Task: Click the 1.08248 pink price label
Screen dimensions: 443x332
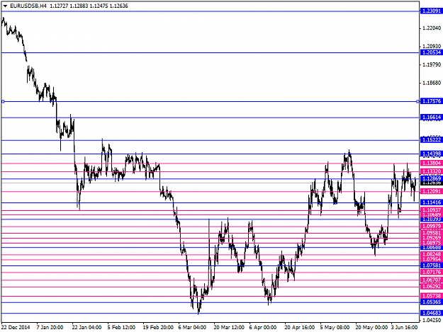Action: 431,254
